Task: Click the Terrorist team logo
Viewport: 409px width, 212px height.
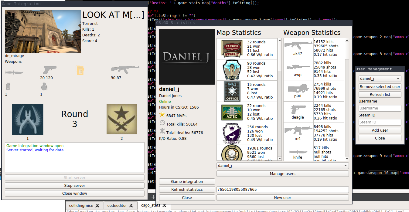Action: tap(122, 119)
